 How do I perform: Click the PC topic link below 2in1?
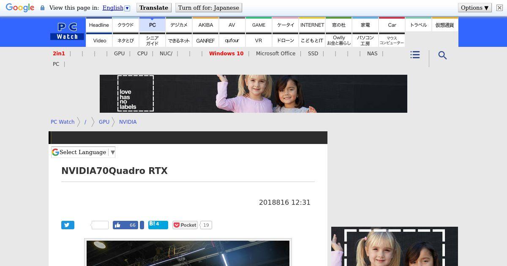pyautogui.click(x=56, y=64)
